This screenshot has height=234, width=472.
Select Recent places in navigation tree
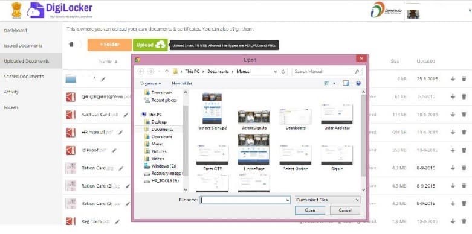(161, 100)
